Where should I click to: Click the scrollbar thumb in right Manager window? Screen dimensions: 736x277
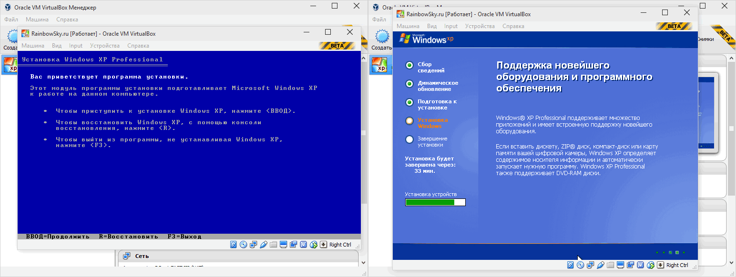pos(732,128)
